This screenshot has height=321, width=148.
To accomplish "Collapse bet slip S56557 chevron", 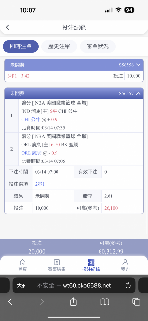I will (138, 93).
